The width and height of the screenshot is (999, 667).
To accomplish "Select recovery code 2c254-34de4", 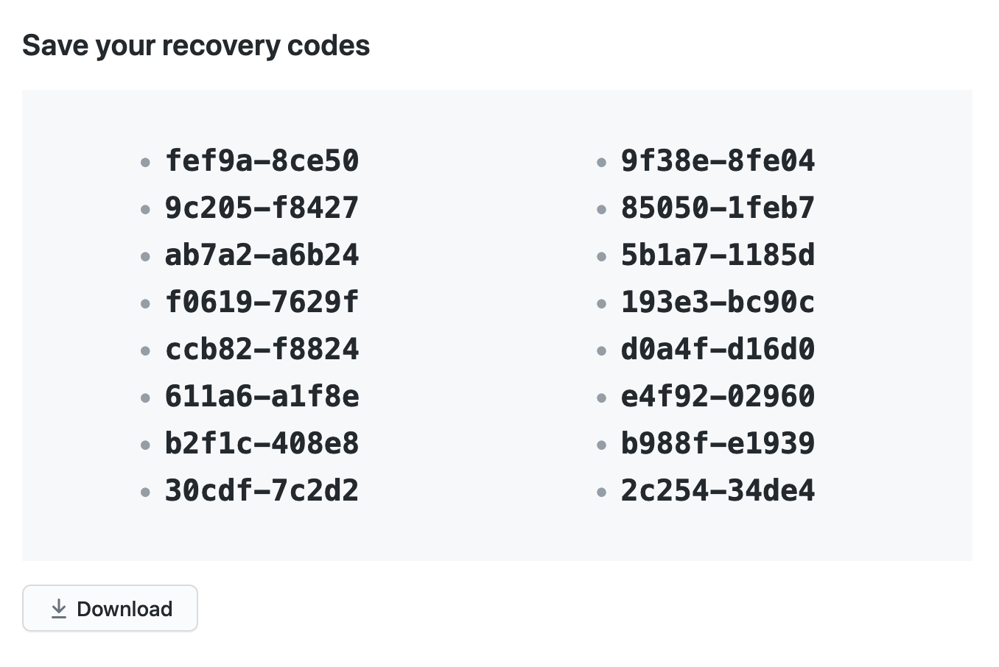I will [718, 490].
